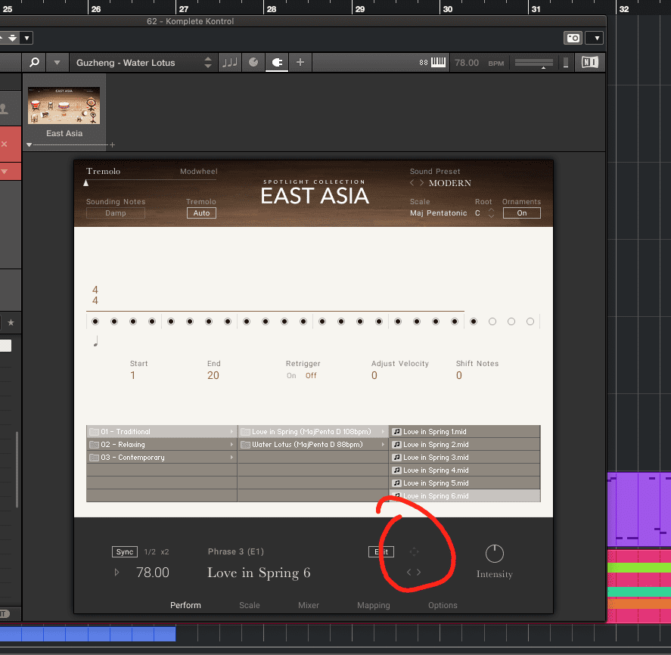Click the 78.00 BPM tempo field in toolbar

point(467,63)
